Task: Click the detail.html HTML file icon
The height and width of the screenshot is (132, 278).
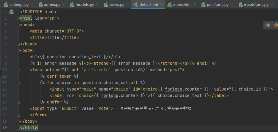Action: [x=136, y=5]
